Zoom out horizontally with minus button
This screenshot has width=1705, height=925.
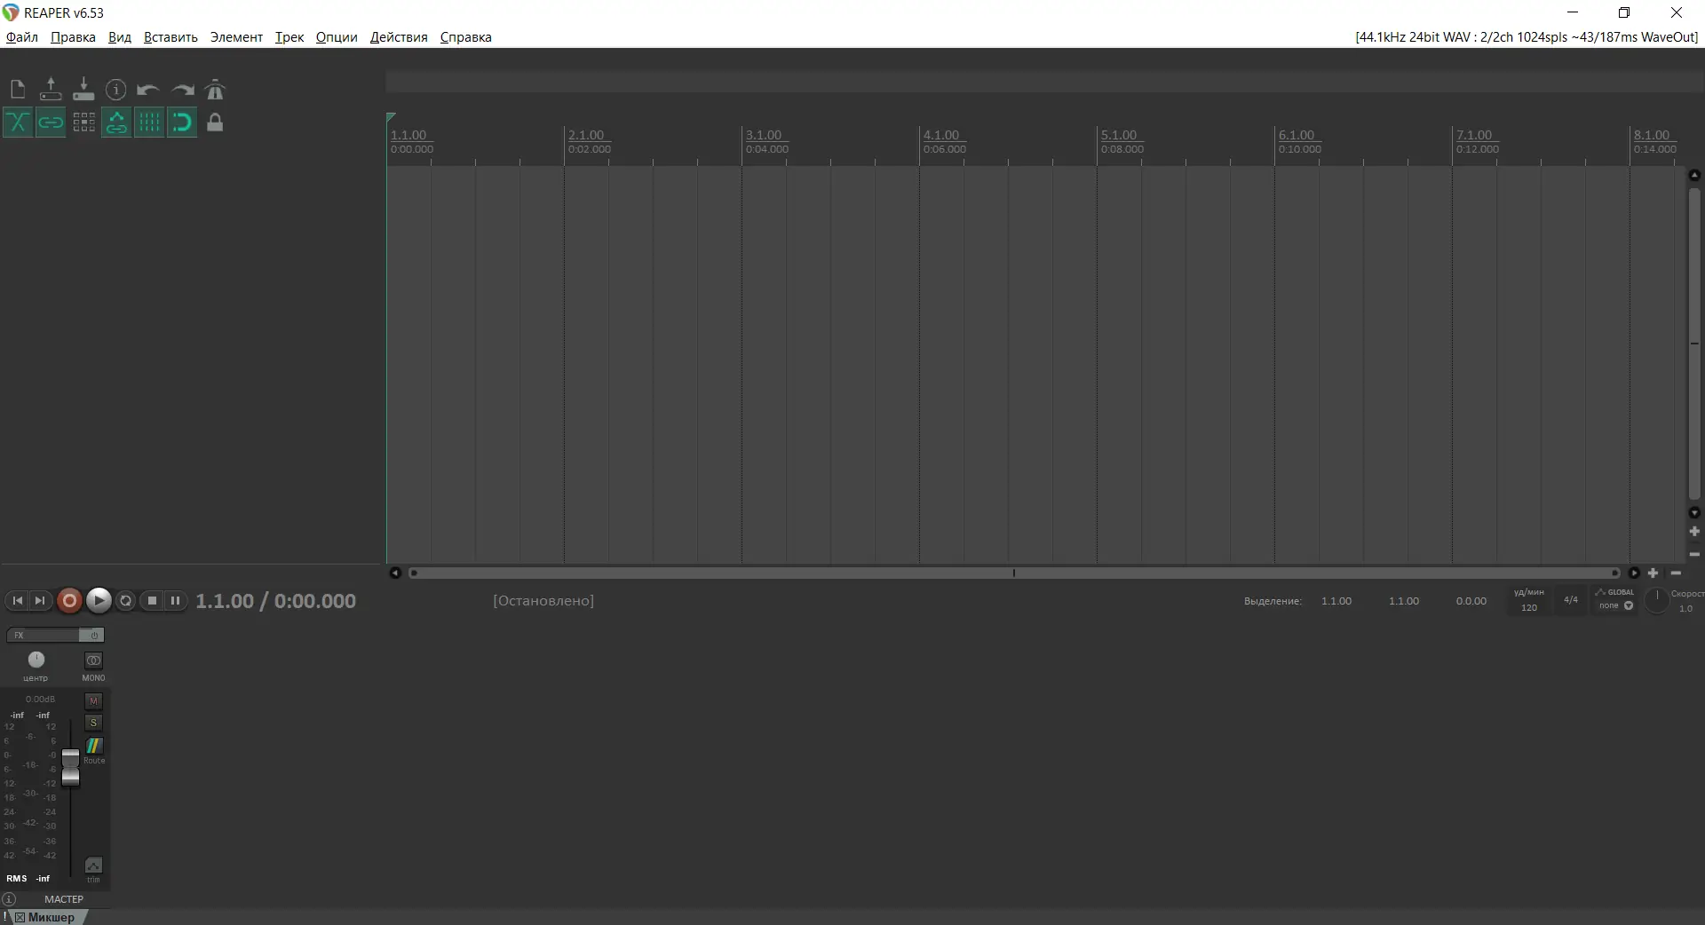pyautogui.click(x=1676, y=573)
